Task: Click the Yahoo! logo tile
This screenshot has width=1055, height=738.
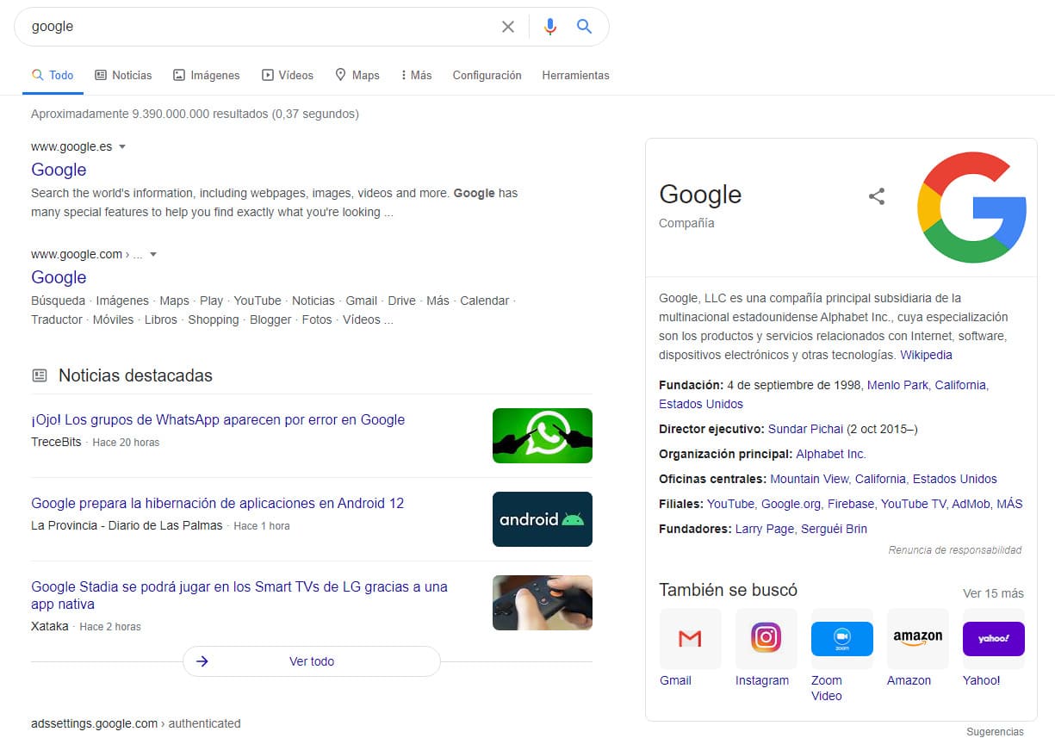Action: pyautogui.click(x=993, y=639)
